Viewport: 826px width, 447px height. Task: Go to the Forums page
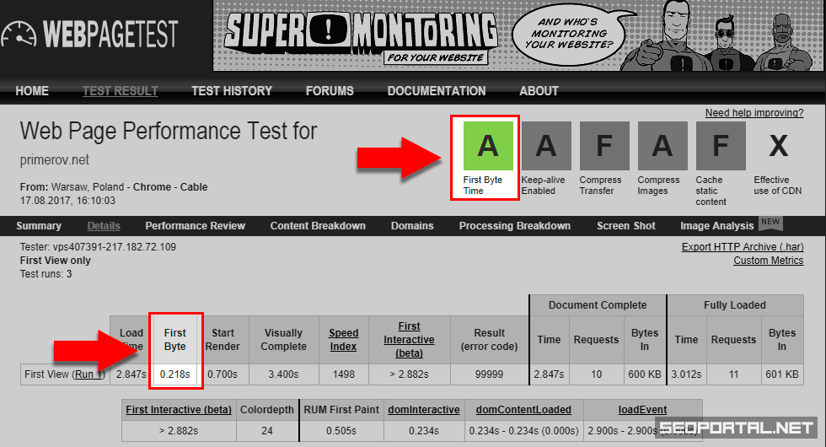point(330,91)
